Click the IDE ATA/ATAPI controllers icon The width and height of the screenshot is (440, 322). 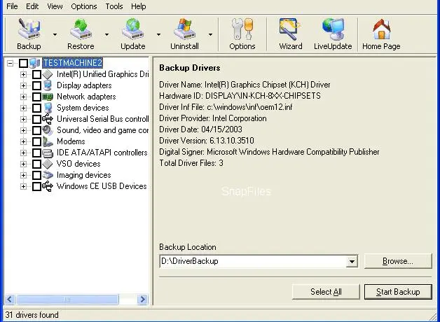48,153
